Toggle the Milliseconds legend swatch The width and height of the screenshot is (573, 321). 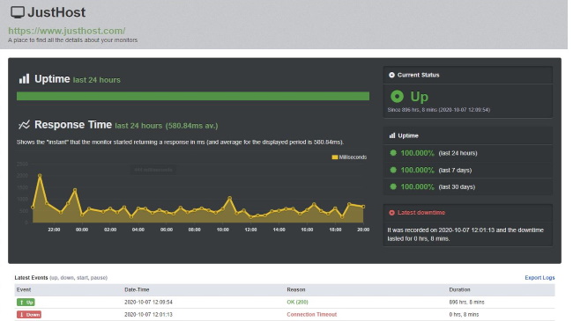click(334, 157)
